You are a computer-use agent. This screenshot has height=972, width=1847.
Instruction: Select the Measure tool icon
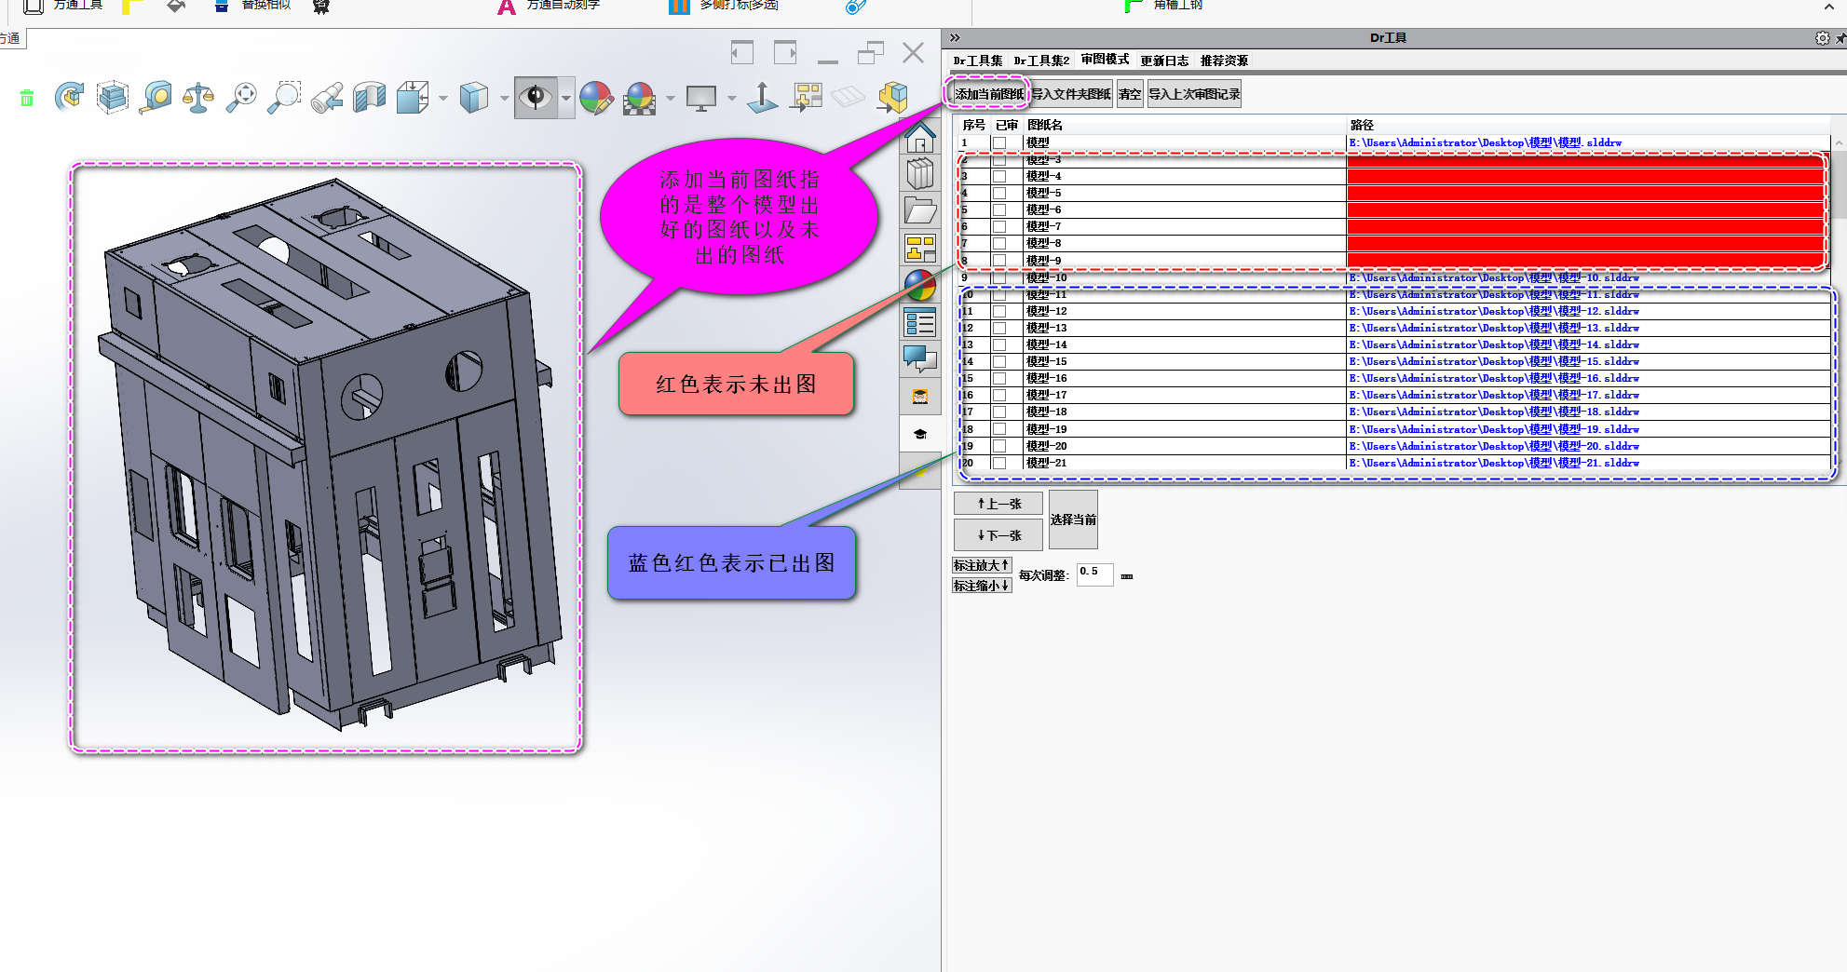(156, 96)
